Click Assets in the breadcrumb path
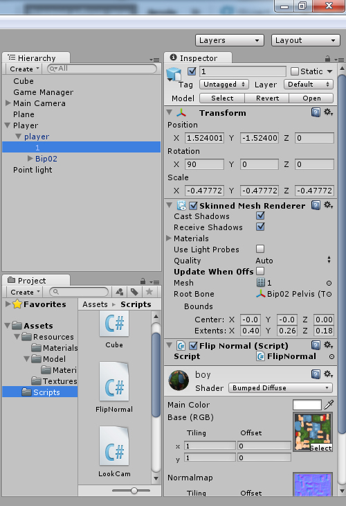 coord(95,304)
